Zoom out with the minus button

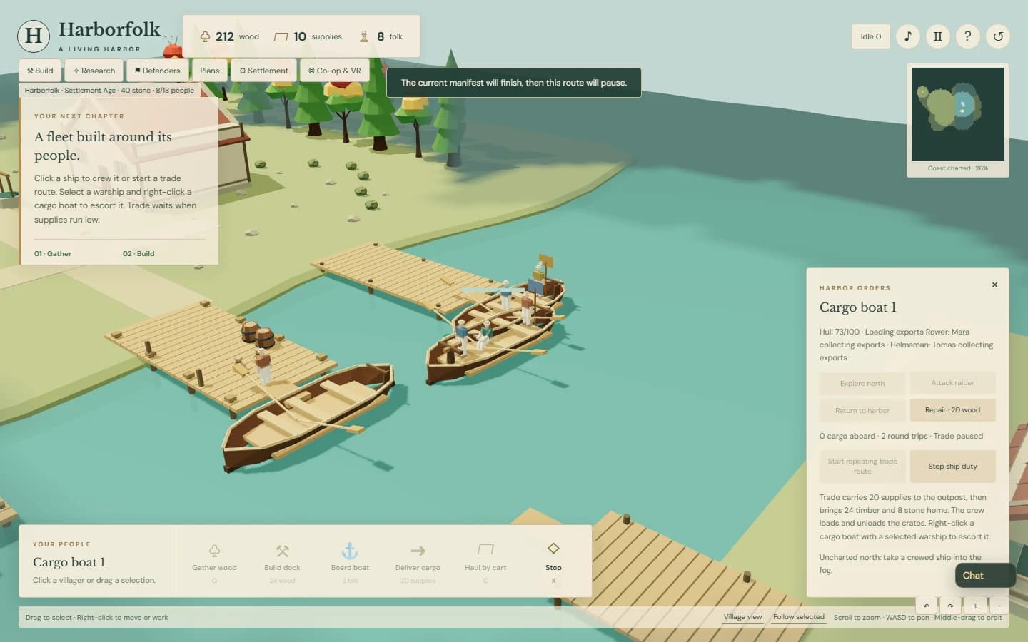pyautogui.click(x=999, y=606)
